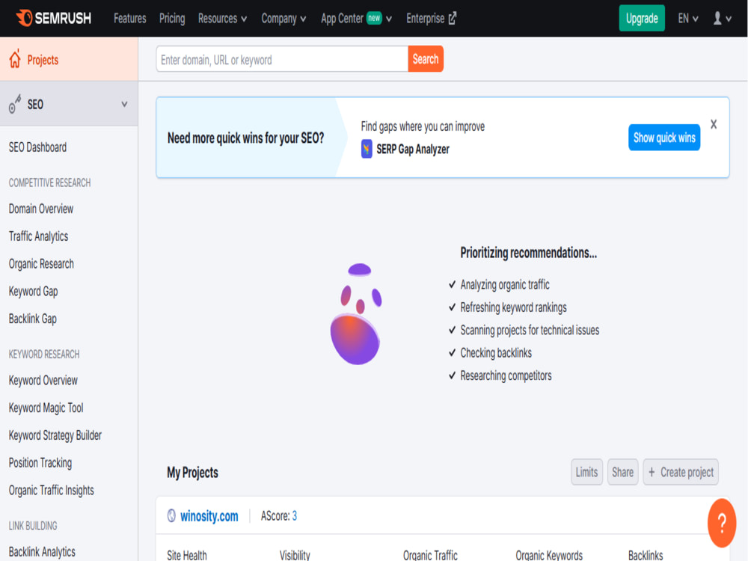The width and height of the screenshot is (748, 561).
Task: Click the Enterprise external link icon
Action: [453, 18]
